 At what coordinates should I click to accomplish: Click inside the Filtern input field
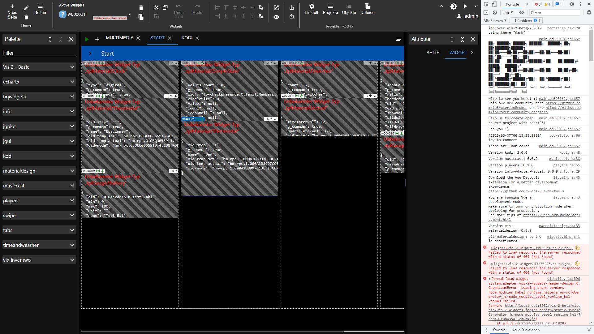[554, 12]
